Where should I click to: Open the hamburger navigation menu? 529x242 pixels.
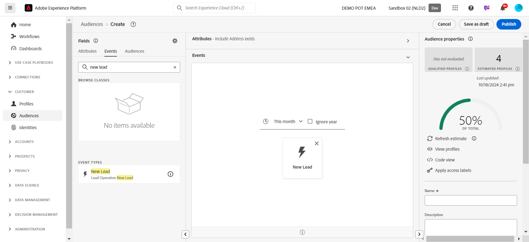tap(10, 8)
